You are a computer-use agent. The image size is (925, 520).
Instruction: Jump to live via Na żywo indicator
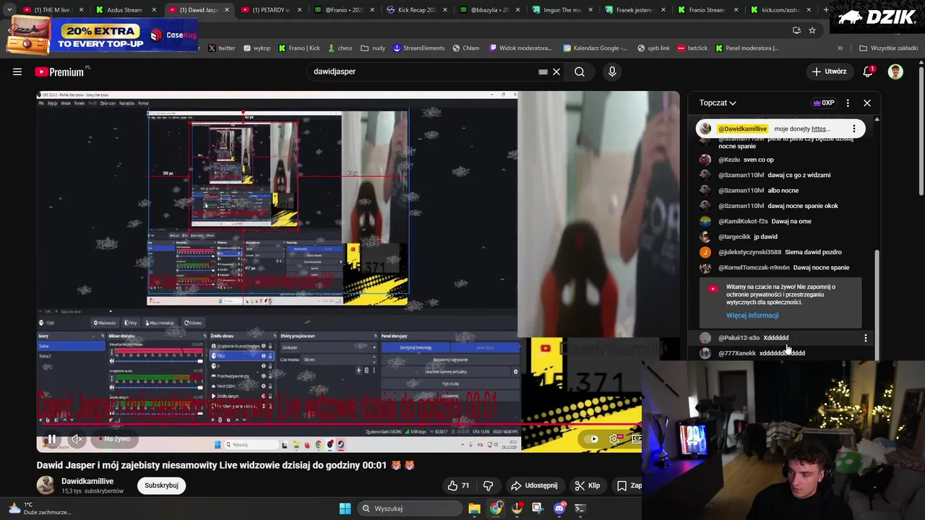(115, 438)
